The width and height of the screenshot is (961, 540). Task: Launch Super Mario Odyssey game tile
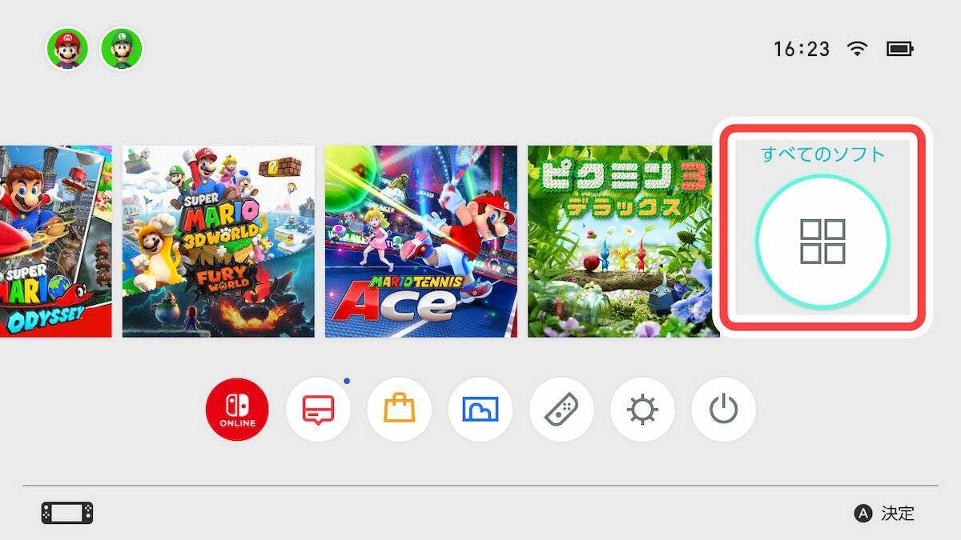[x=56, y=241]
